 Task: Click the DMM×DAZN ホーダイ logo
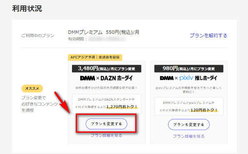click(x=107, y=78)
